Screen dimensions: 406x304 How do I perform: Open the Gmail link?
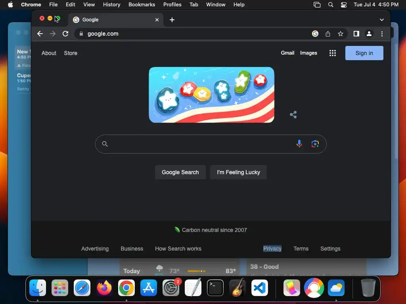288,53
